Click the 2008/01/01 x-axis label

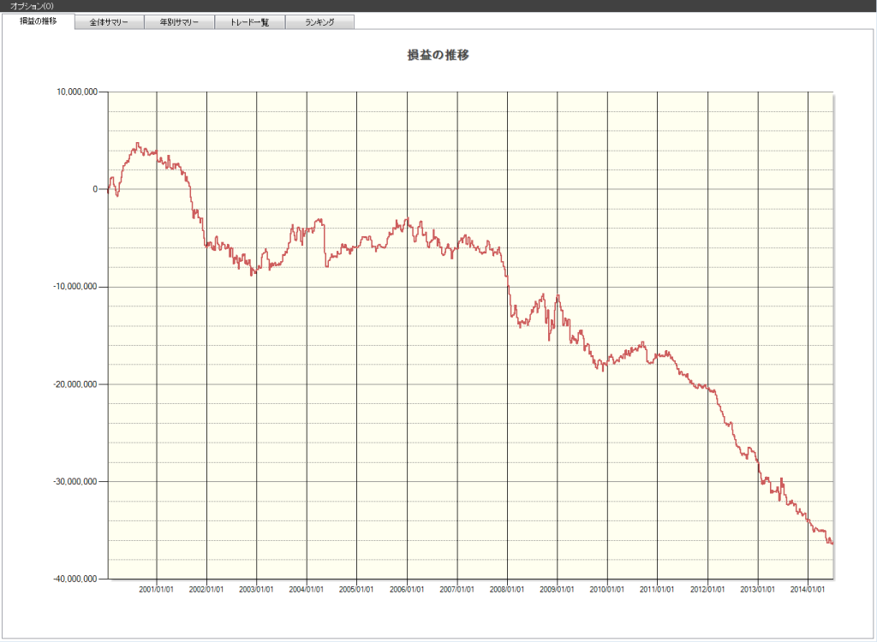point(507,590)
